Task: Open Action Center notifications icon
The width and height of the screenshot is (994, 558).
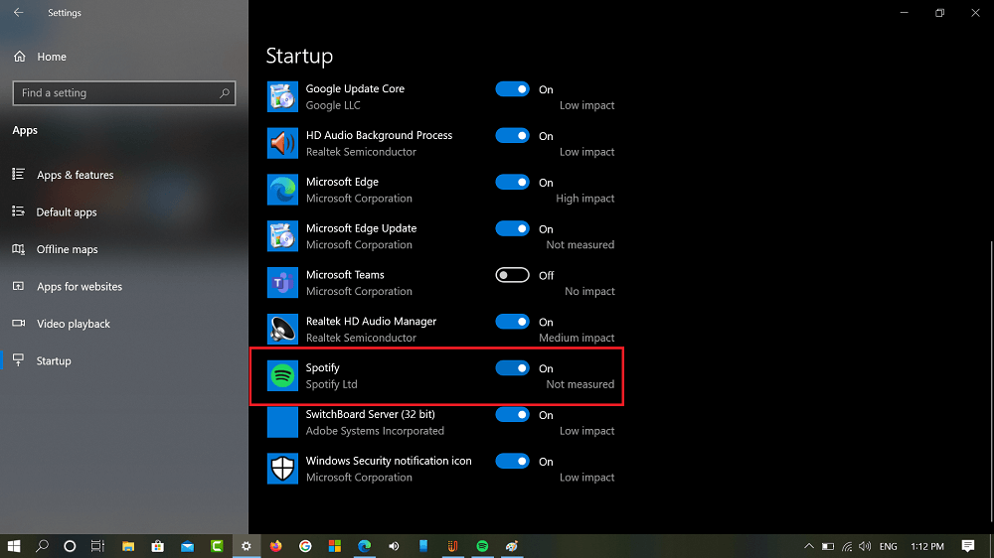Action: [x=968, y=546]
